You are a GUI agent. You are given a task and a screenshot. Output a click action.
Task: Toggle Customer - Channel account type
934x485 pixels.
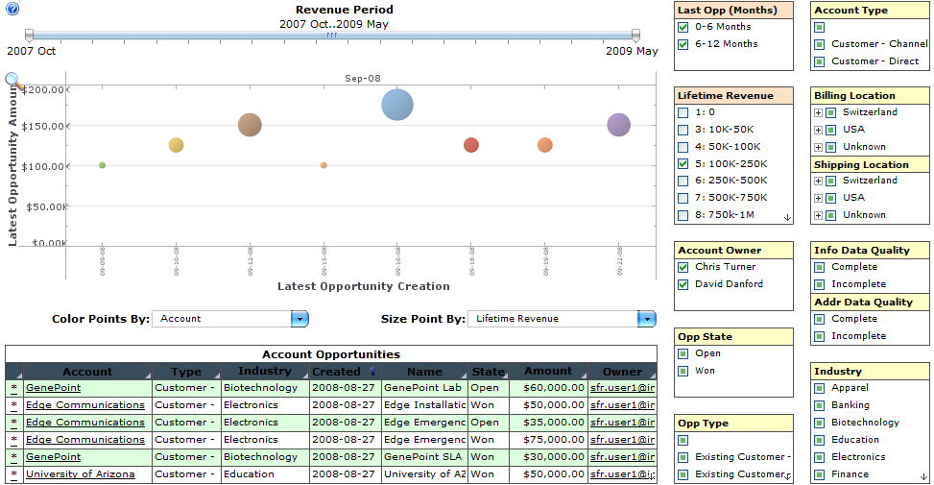pyautogui.click(x=820, y=45)
